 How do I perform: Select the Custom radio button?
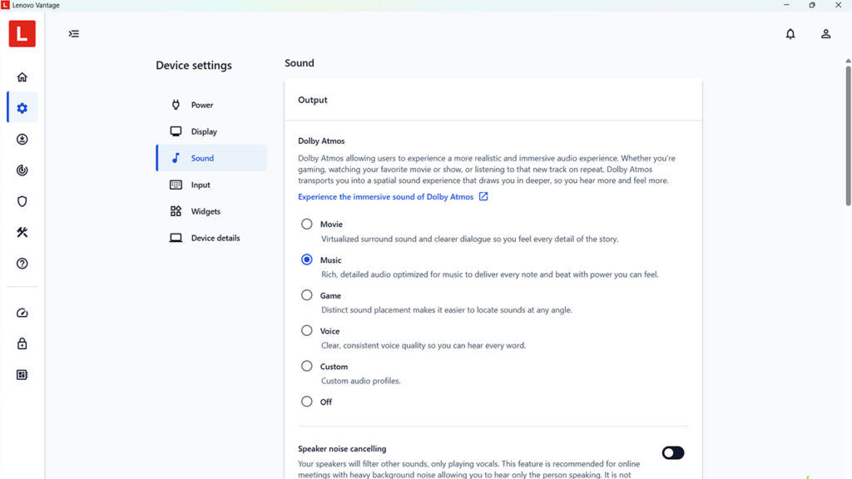[307, 366]
